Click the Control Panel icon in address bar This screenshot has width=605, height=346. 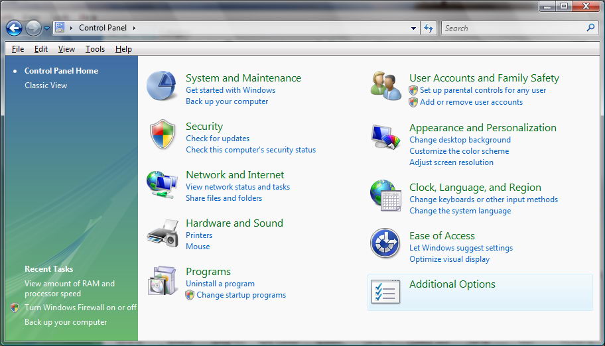point(60,27)
